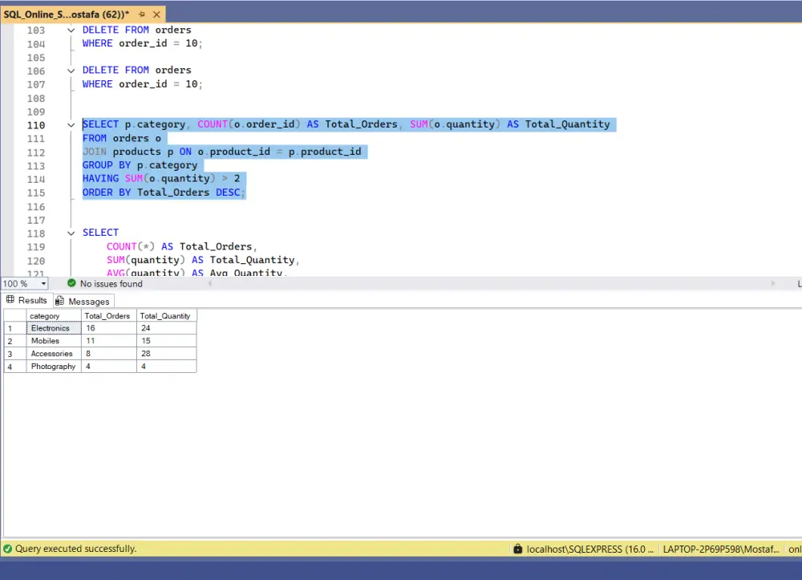Collapse the DELETE statement at line 103
The image size is (802, 580).
(x=71, y=30)
